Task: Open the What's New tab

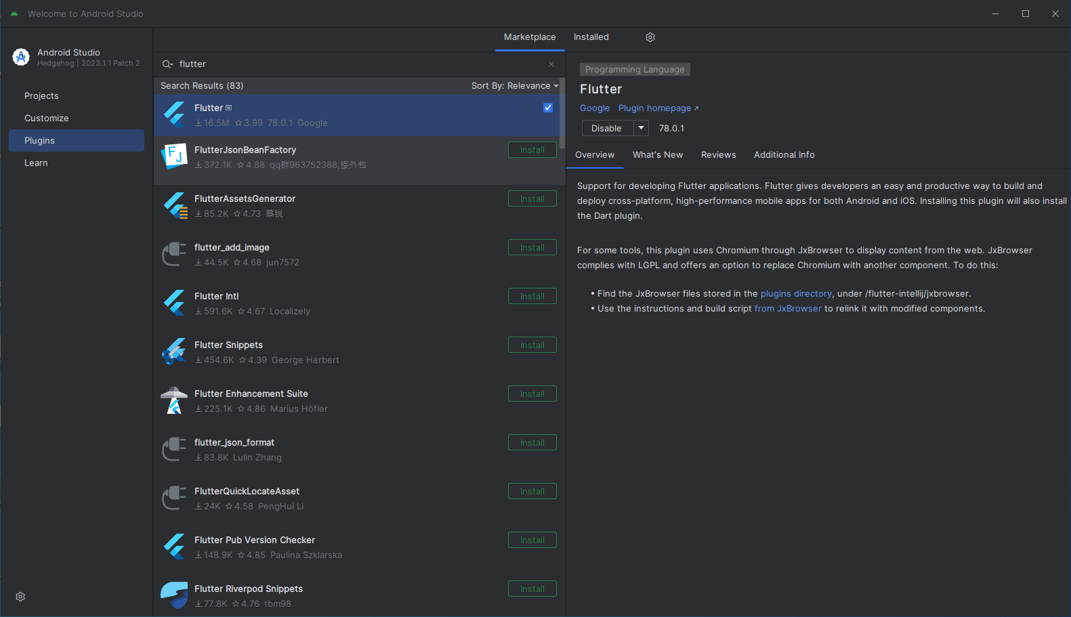Action: coord(658,155)
